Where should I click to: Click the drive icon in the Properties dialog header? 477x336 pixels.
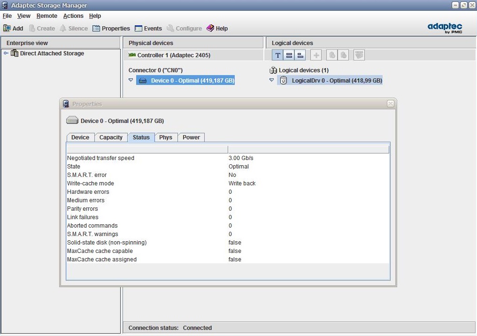pyautogui.click(x=72, y=121)
